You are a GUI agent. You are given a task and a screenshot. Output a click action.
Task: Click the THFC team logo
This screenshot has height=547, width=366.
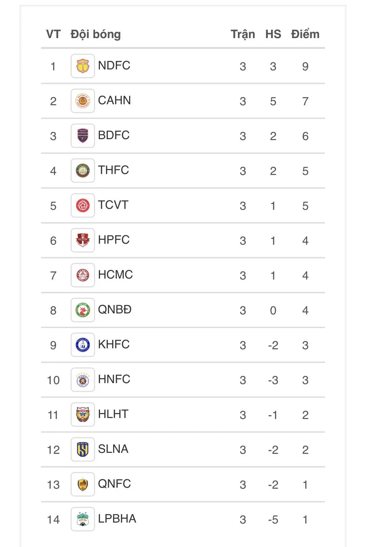coord(83,170)
